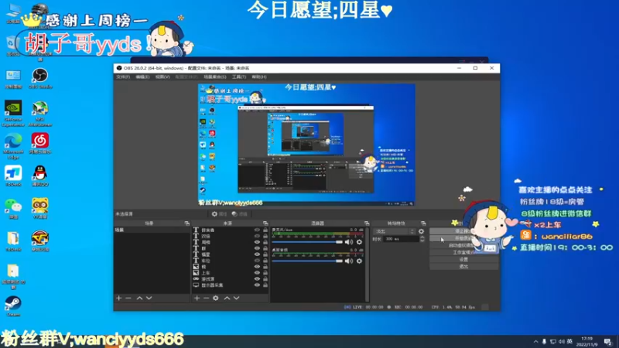The height and width of the screenshot is (348, 619).
Task: Select the Steam desktop shortcut
Action: coord(13,306)
